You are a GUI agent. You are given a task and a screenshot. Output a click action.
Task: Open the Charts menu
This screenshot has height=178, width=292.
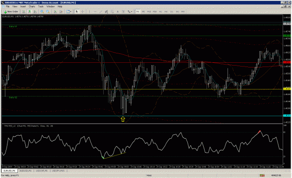click(32, 7)
